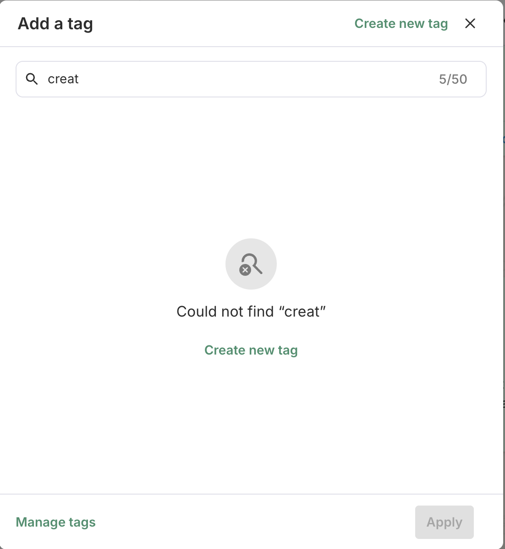Click the word "tag" in the header link
Viewport: 505px width, 549px height.
click(x=438, y=24)
